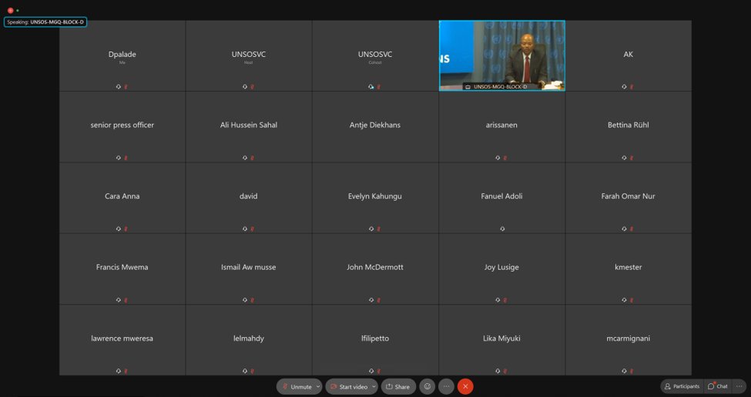Viewport: 751px width, 397px height.
Task: Click the muted mic icon on Farah Omar Nur tile
Action: click(x=632, y=229)
